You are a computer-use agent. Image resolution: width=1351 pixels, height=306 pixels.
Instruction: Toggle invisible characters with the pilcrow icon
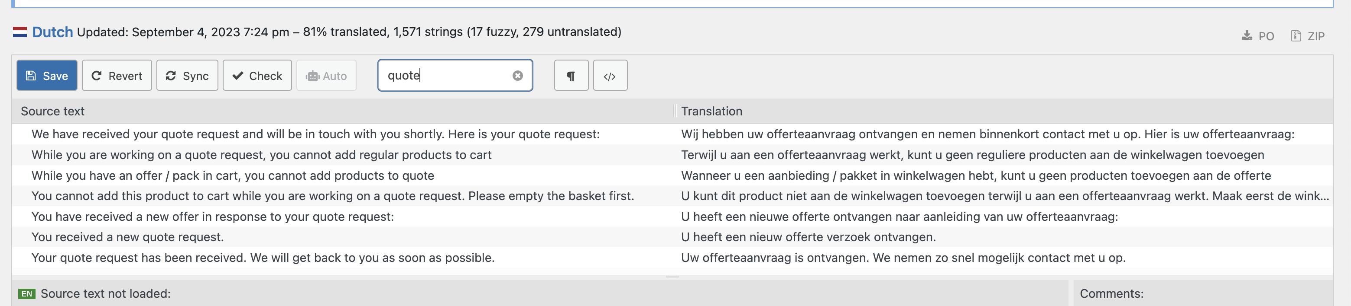[x=571, y=76]
